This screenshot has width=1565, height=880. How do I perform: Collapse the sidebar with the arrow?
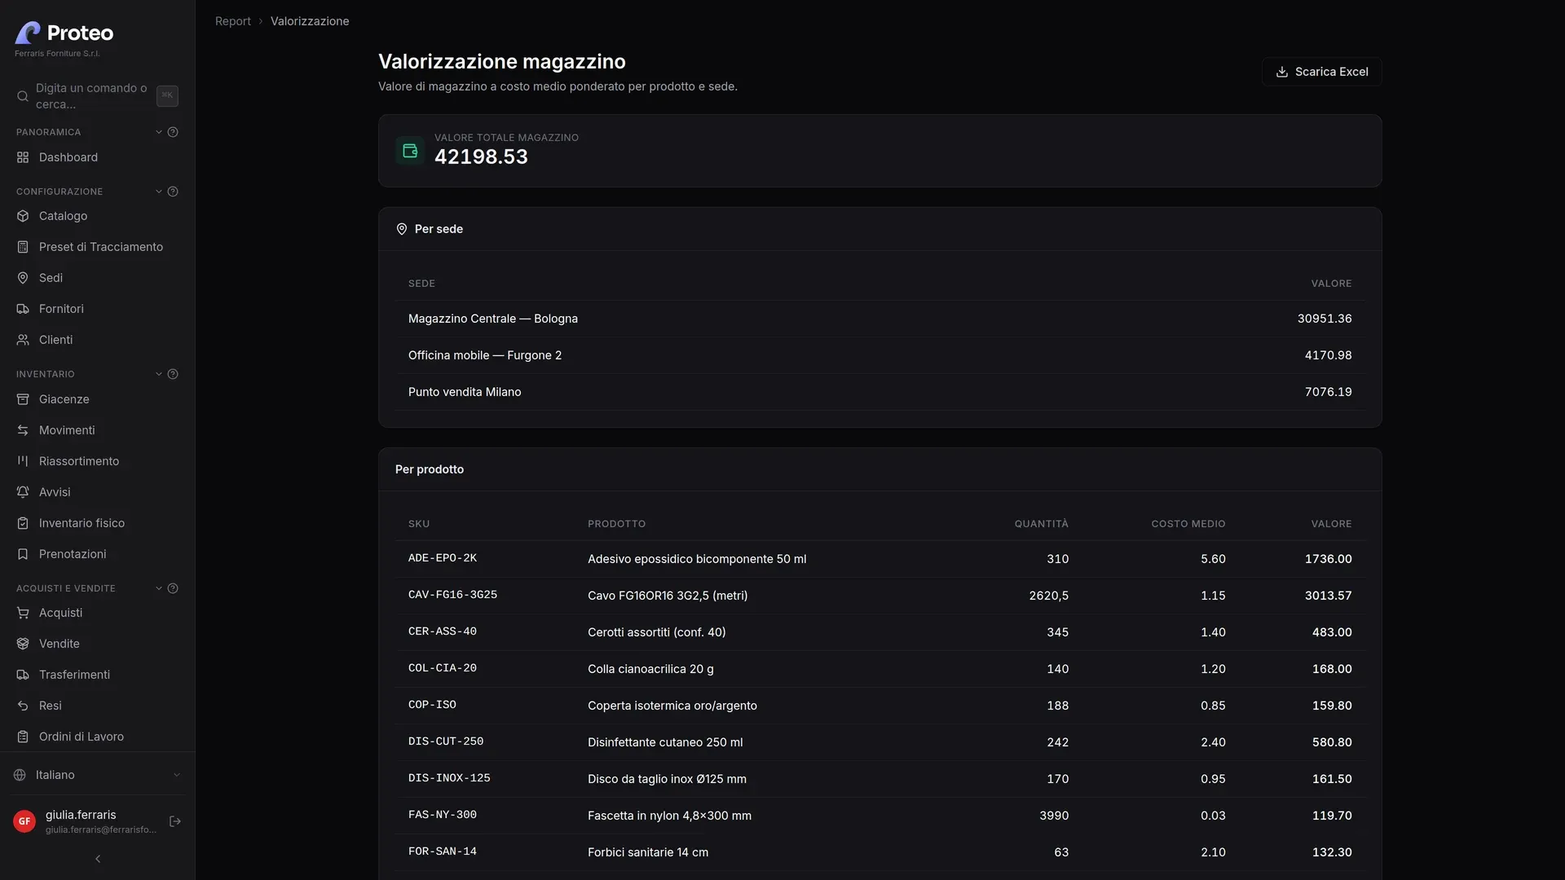98,859
